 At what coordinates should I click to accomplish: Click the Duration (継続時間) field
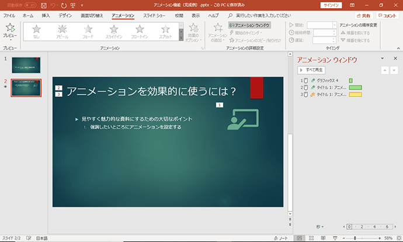[325, 33]
